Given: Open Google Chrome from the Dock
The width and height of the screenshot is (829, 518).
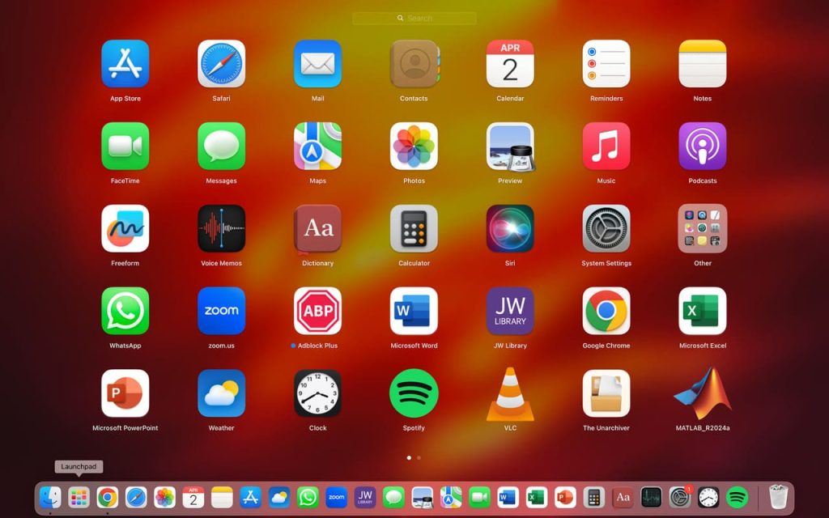Looking at the screenshot, I should 108,498.
